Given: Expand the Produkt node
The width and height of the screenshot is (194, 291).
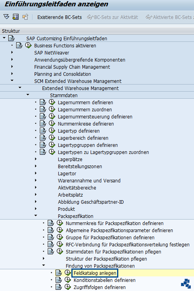Looking at the screenshot, I should [36, 208].
